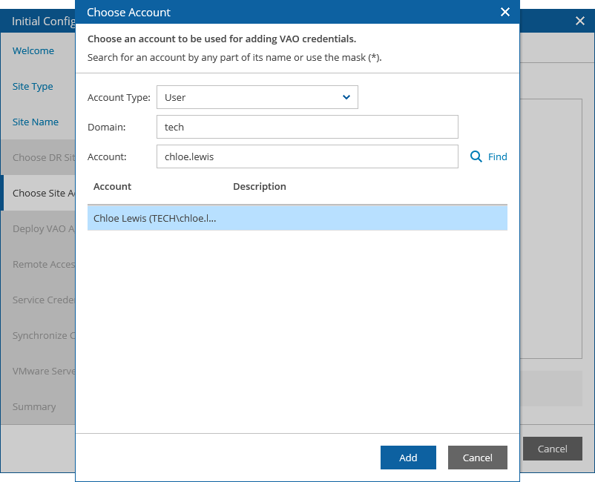Click into the Domain input field
Viewport: 595px width, 482px height.
pyautogui.click(x=307, y=127)
